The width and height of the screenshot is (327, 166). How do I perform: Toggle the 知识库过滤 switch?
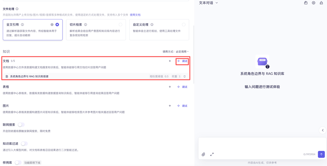coord(24,143)
